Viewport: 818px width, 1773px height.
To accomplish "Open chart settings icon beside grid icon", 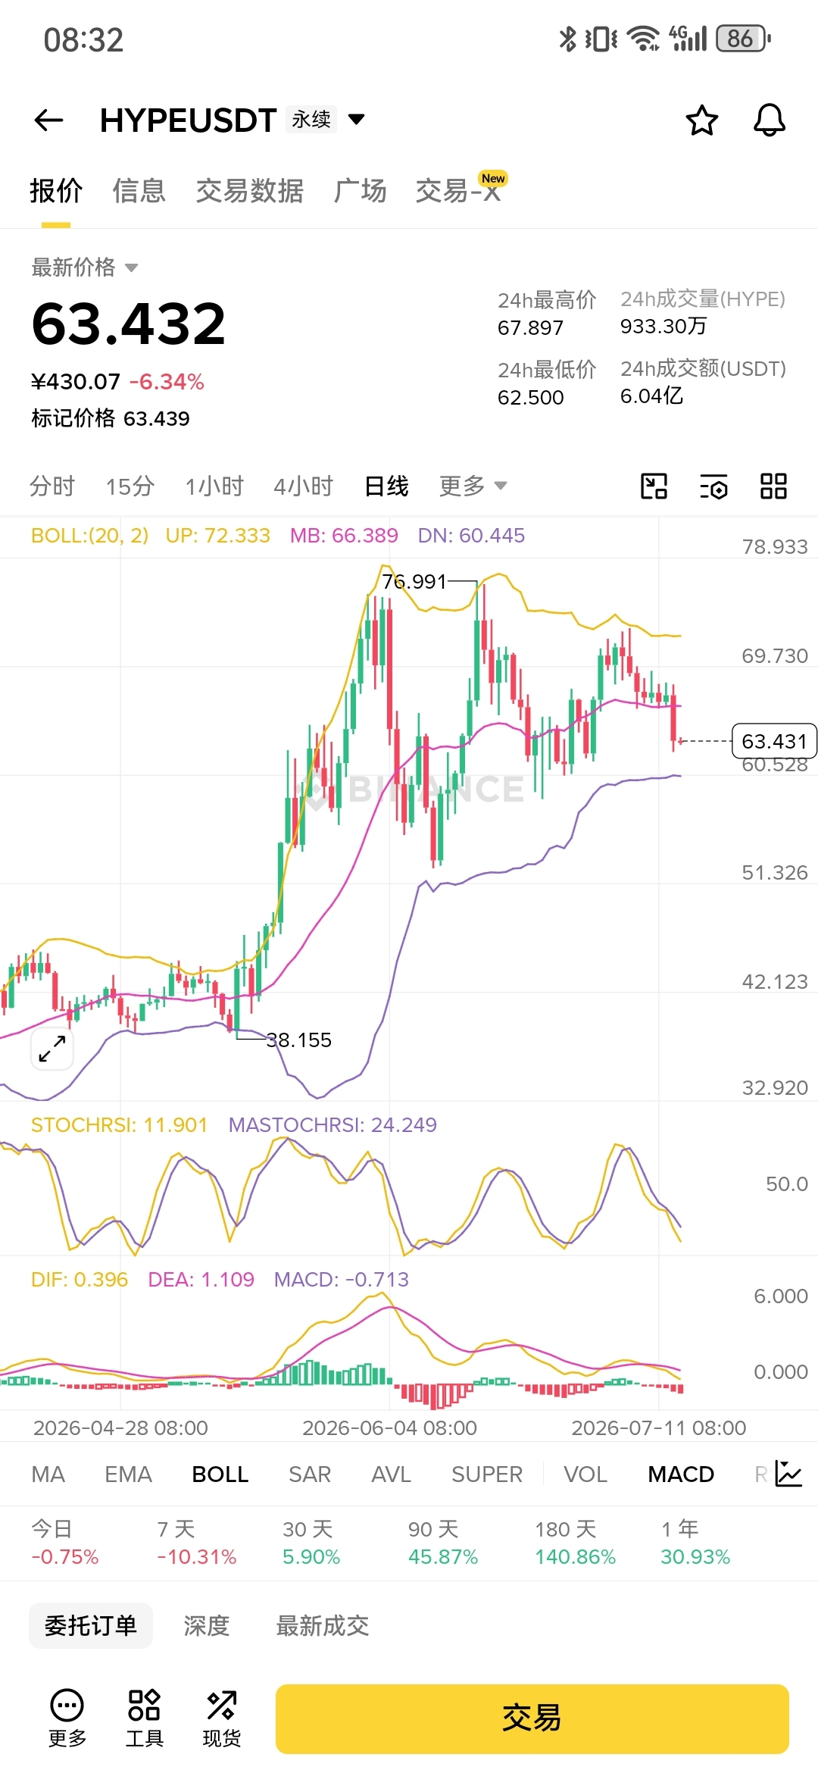I will 713,486.
